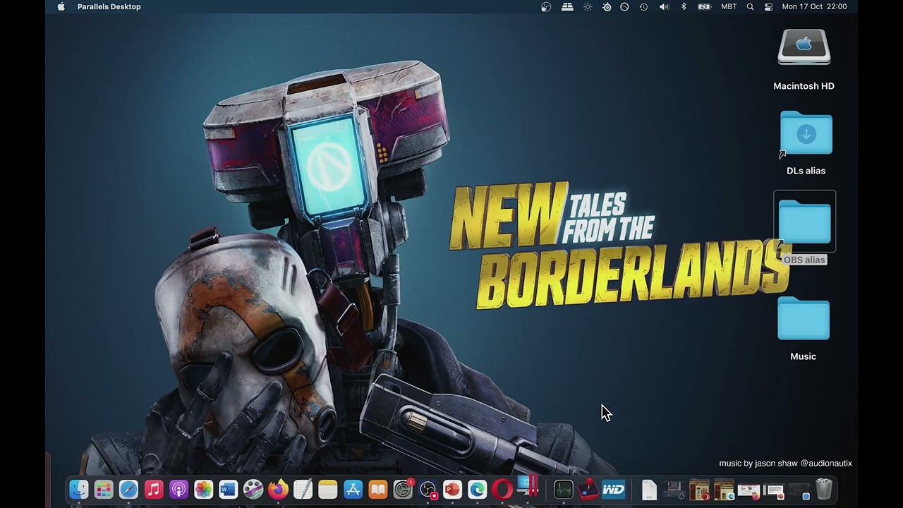Open Microsoft Word from the Dock
The width and height of the screenshot is (903, 508).
coord(229,489)
